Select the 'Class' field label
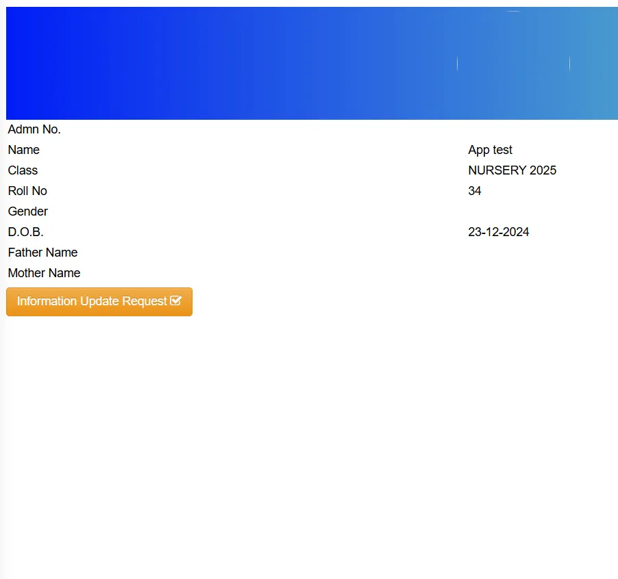 tap(23, 170)
